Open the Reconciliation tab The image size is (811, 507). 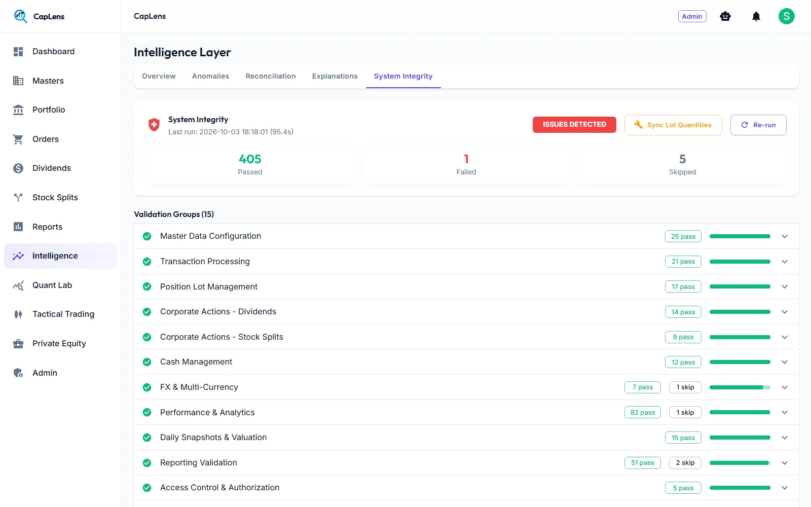coord(271,76)
